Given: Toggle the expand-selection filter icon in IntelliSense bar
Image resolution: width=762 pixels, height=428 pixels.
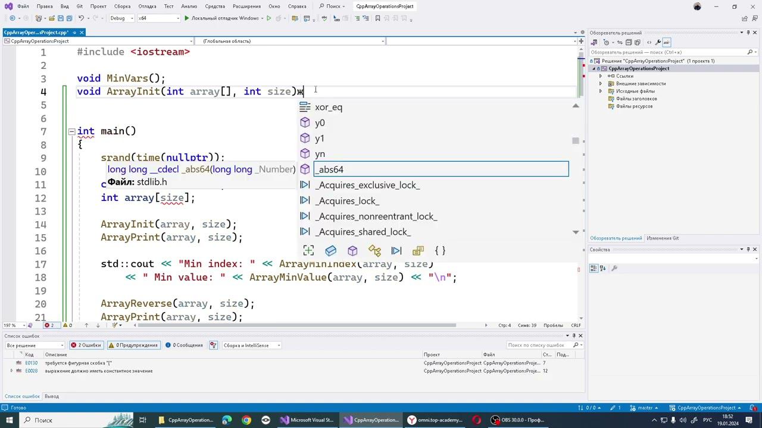Looking at the screenshot, I should pos(308,251).
